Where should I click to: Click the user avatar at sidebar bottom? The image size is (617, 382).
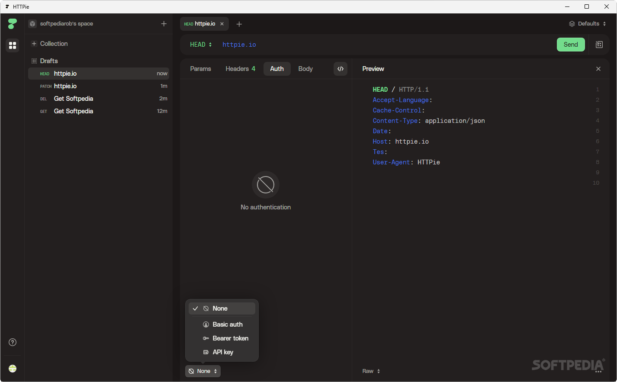(x=13, y=369)
